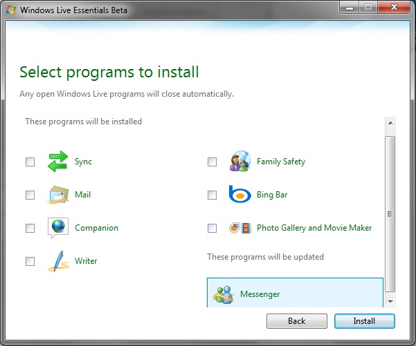The width and height of the screenshot is (416, 346).
Task: Click the vertical scrollbar thumb
Action: click(x=390, y=214)
